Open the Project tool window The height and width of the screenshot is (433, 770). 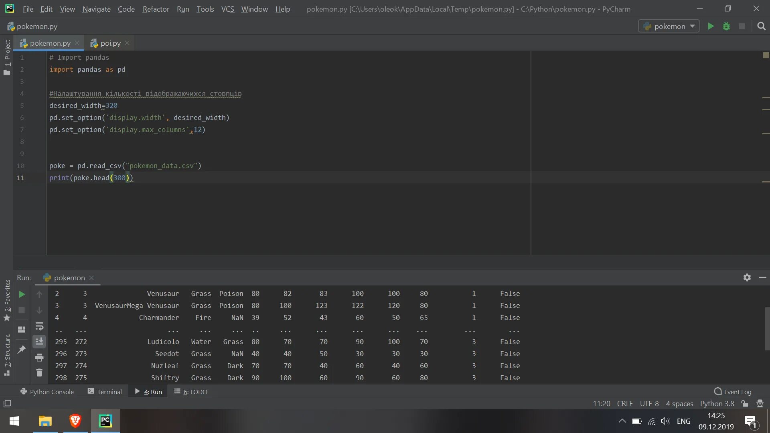(x=7, y=57)
